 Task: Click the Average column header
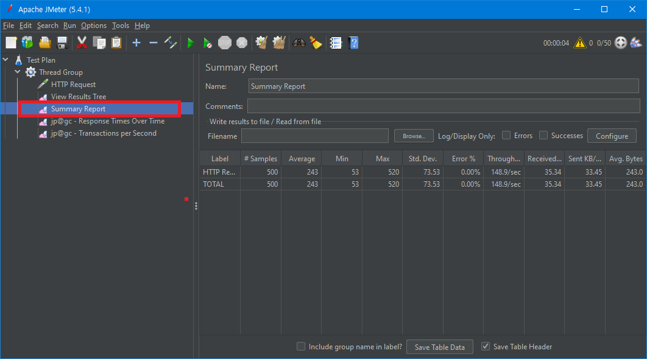point(302,159)
